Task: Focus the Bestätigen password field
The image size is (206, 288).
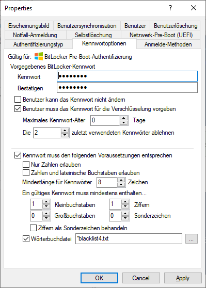Action: click(x=127, y=87)
